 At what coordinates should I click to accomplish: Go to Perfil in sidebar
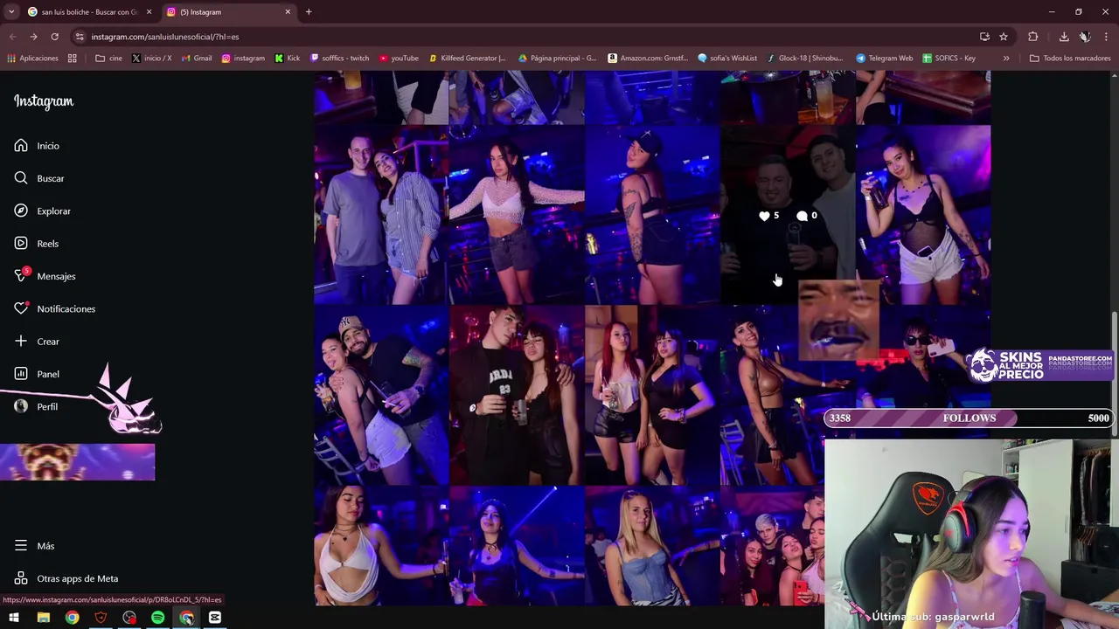point(36,406)
